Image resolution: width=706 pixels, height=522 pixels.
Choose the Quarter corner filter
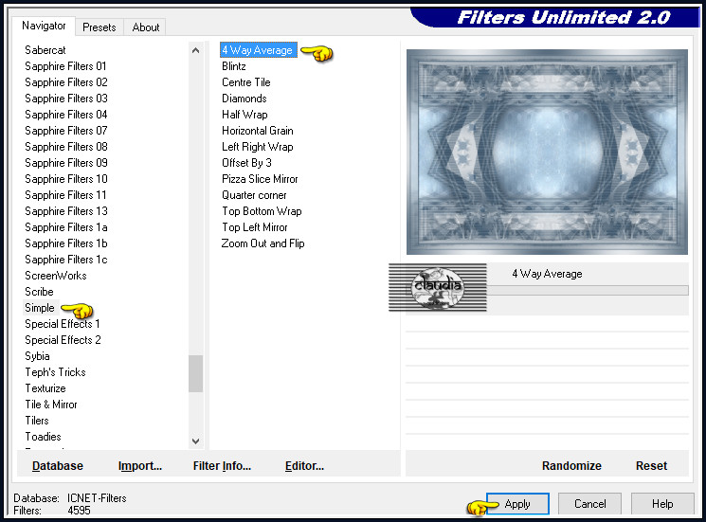pos(254,195)
